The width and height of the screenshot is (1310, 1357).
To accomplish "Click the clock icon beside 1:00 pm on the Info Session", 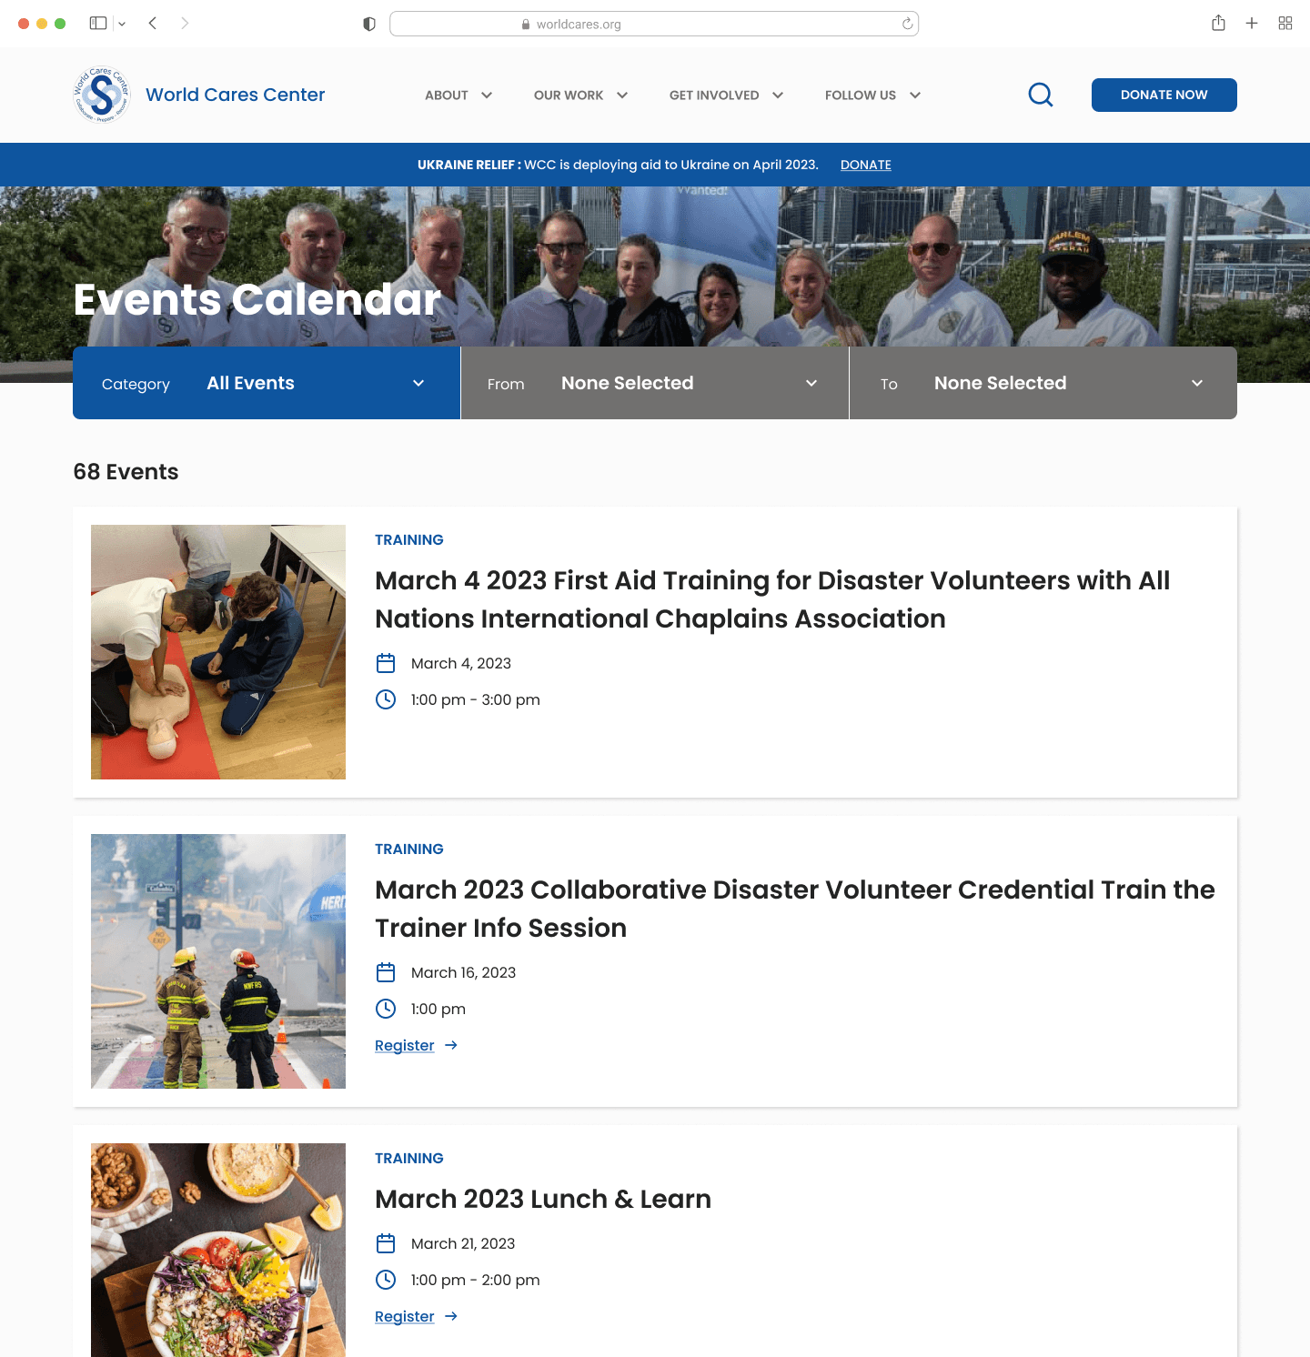I will coord(386,1009).
